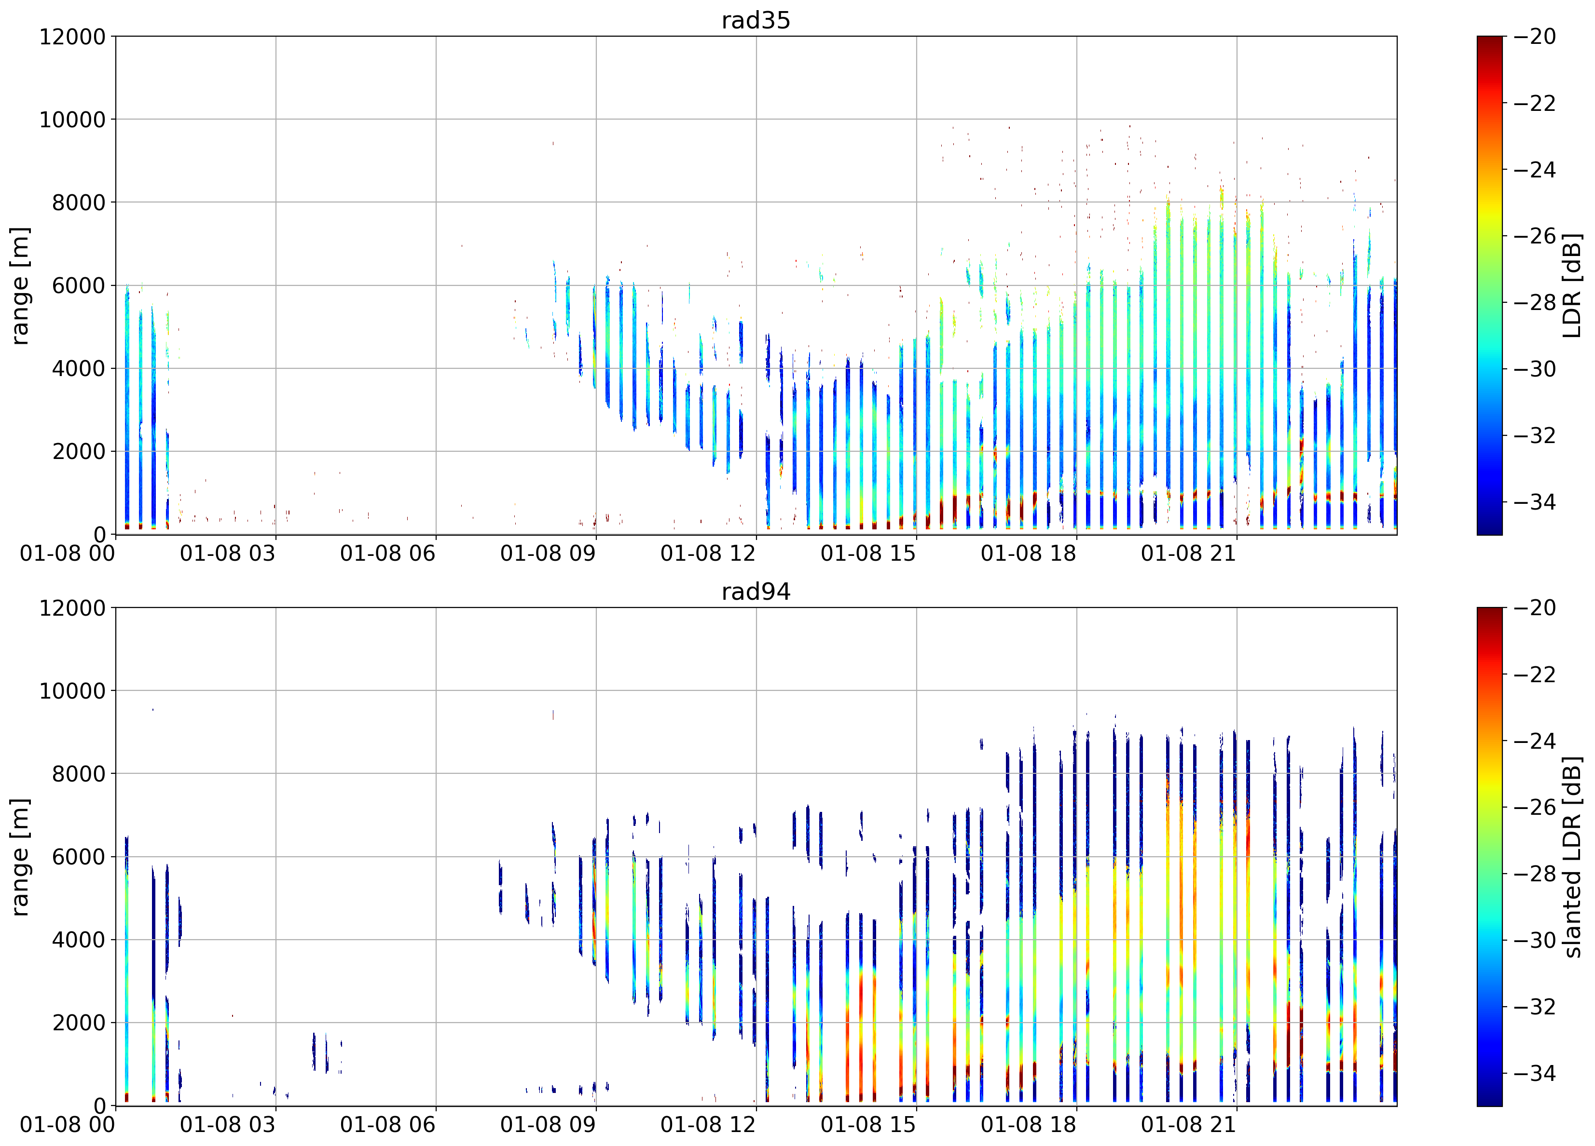Click the "01-08 00" time tick on rad94
Screen dimensions: 1595x1146
click(68, 1125)
